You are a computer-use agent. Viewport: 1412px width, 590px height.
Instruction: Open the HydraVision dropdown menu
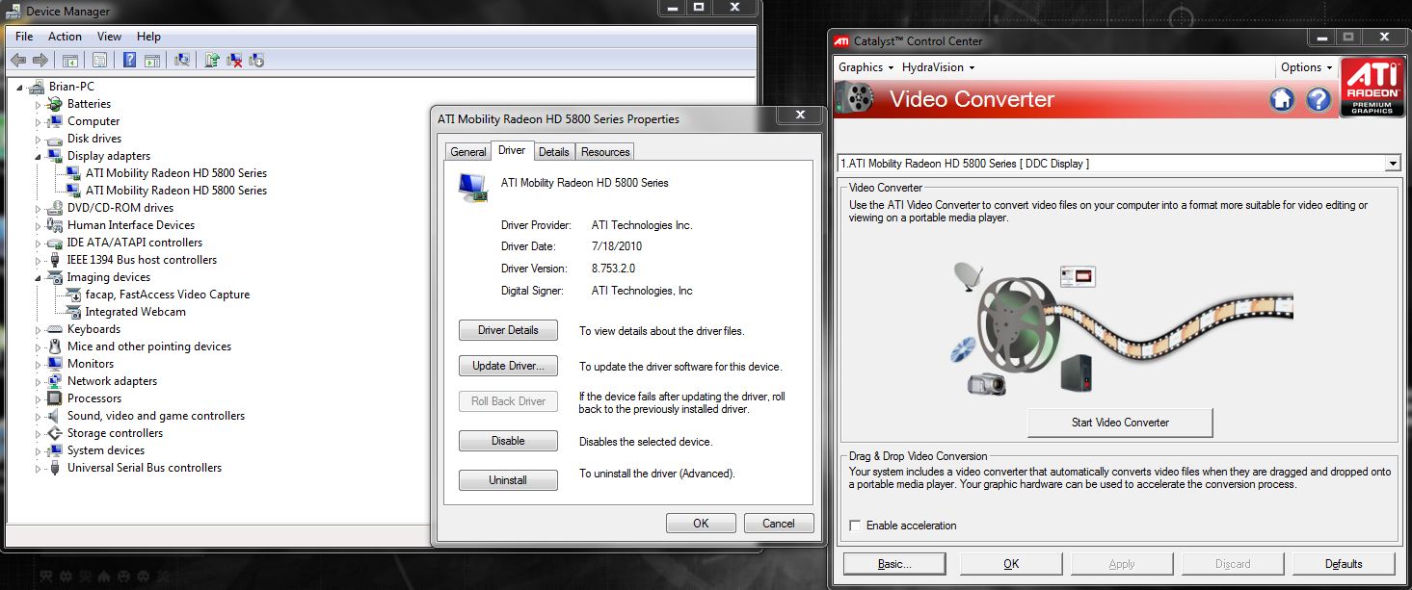[x=938, y=67]
